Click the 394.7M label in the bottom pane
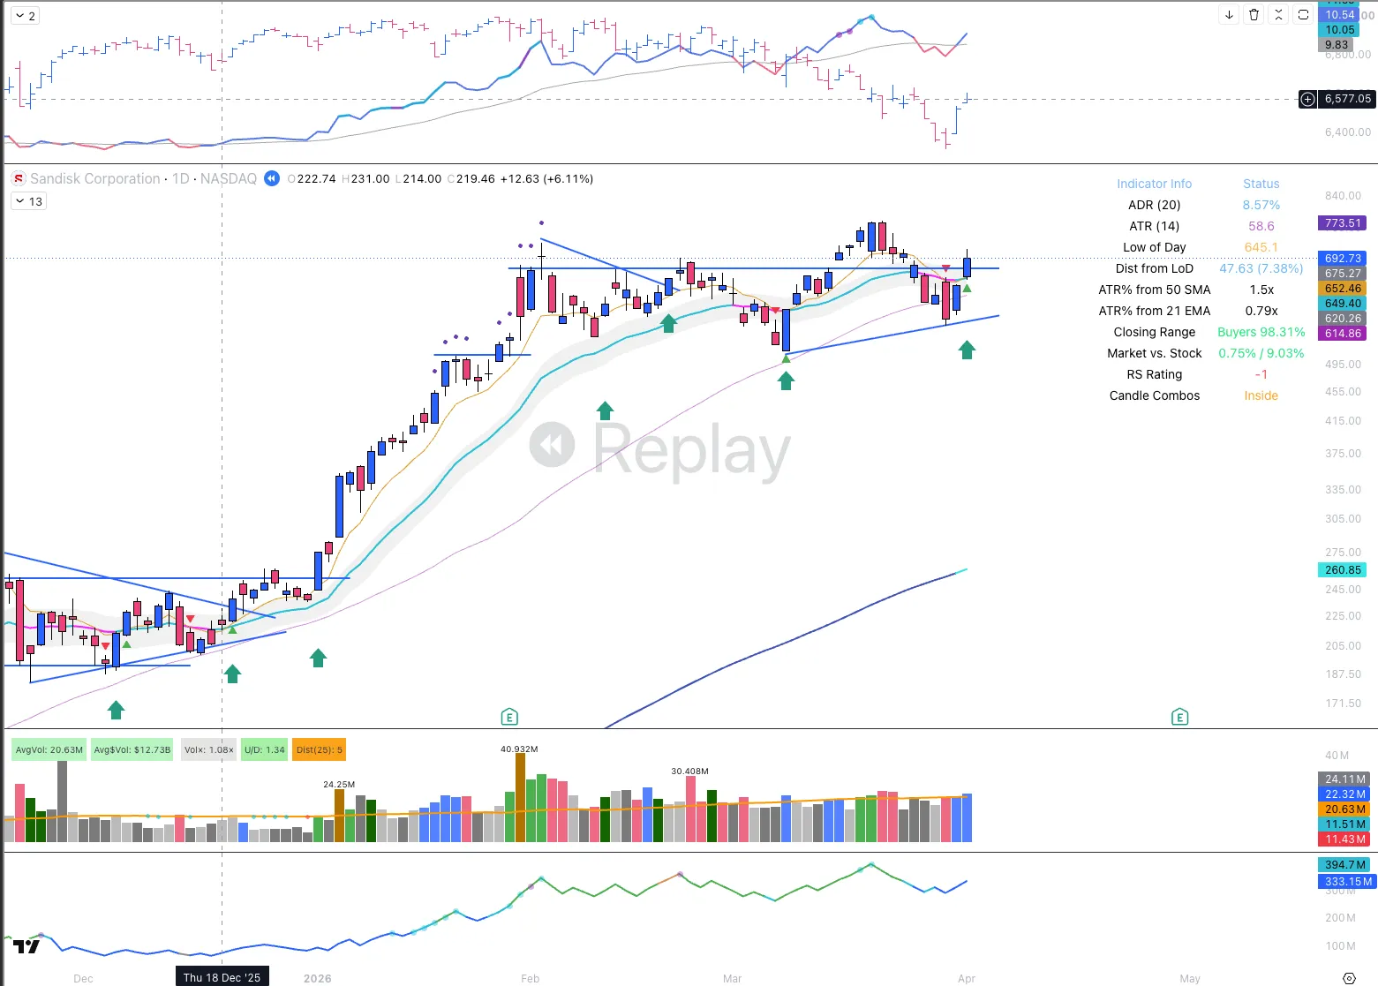 (1345, 865)
